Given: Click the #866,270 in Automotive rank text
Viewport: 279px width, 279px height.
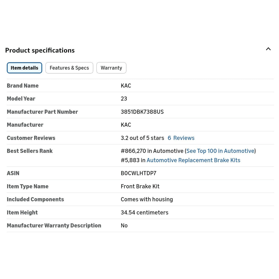Looking at the screenshot, I should tap(152, 151).
